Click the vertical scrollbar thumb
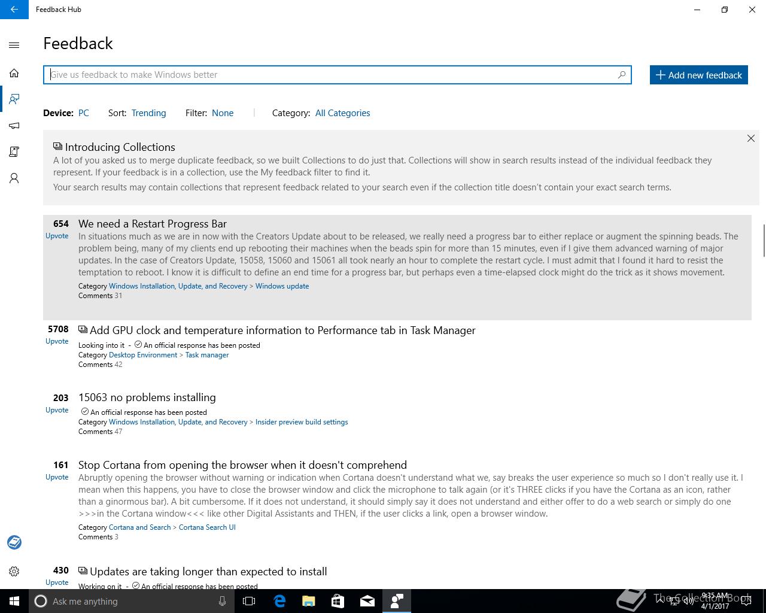Image resolution: width=766 pixels, height=613 pixels. [764, 241]
